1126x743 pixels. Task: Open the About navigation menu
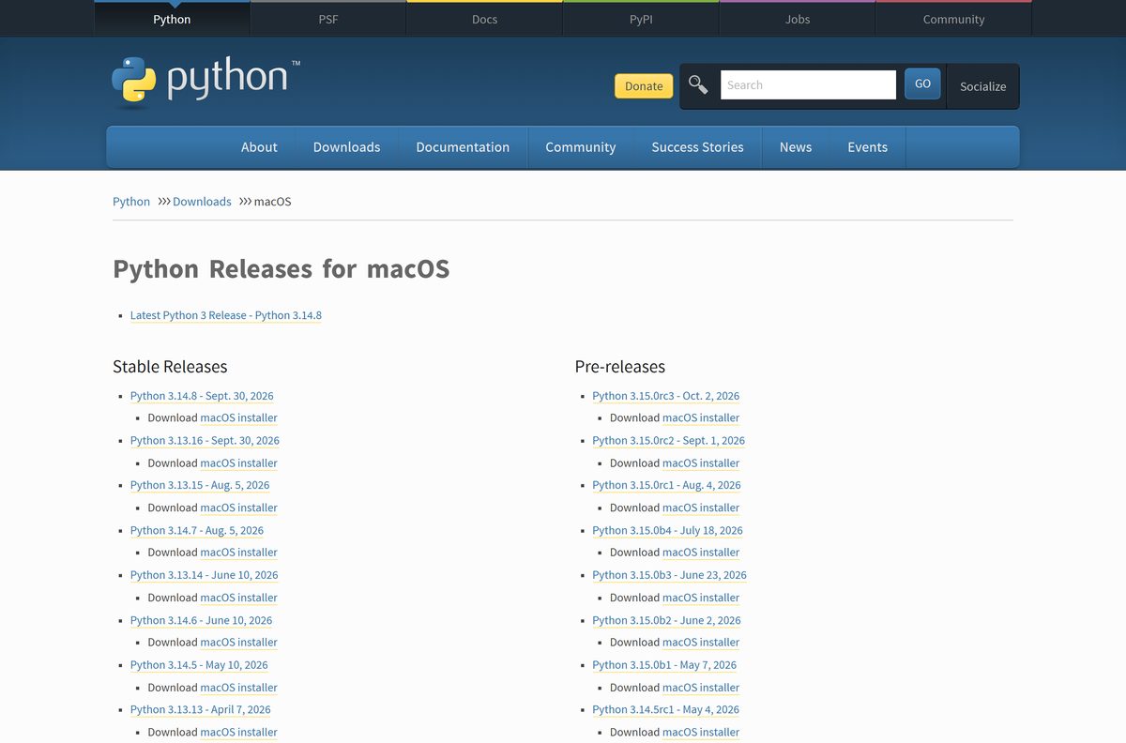[259, 147]
